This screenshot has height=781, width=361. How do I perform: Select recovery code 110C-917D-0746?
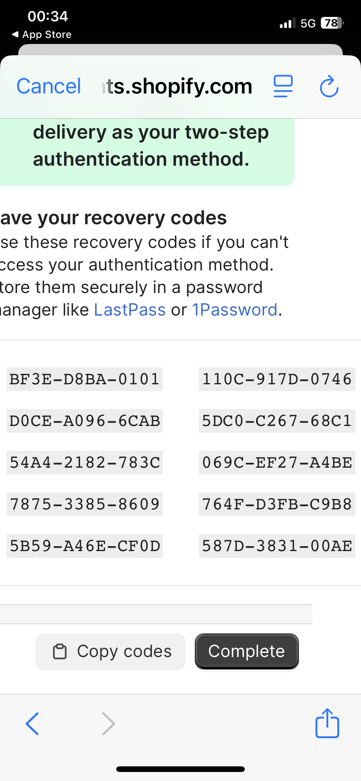(277, 379)
